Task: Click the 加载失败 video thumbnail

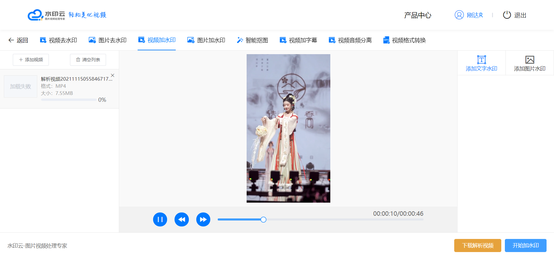Action: tap(21, 86)
